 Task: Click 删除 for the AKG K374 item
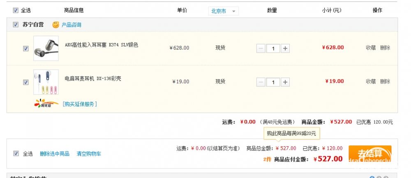(385, 48)
